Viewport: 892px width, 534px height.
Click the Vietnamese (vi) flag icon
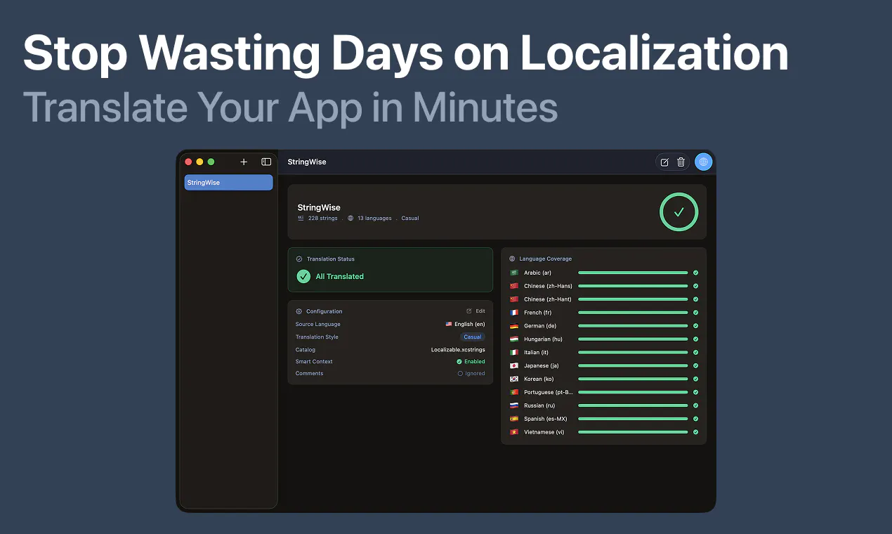pos(513,432)
